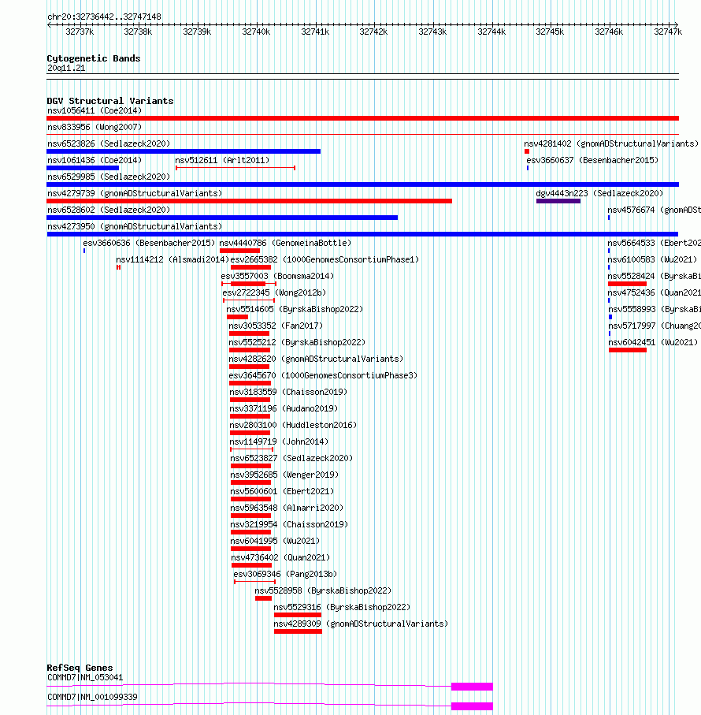
Task: Click magenta exon block of NM_053041
Action: click(x=472, y=687)
